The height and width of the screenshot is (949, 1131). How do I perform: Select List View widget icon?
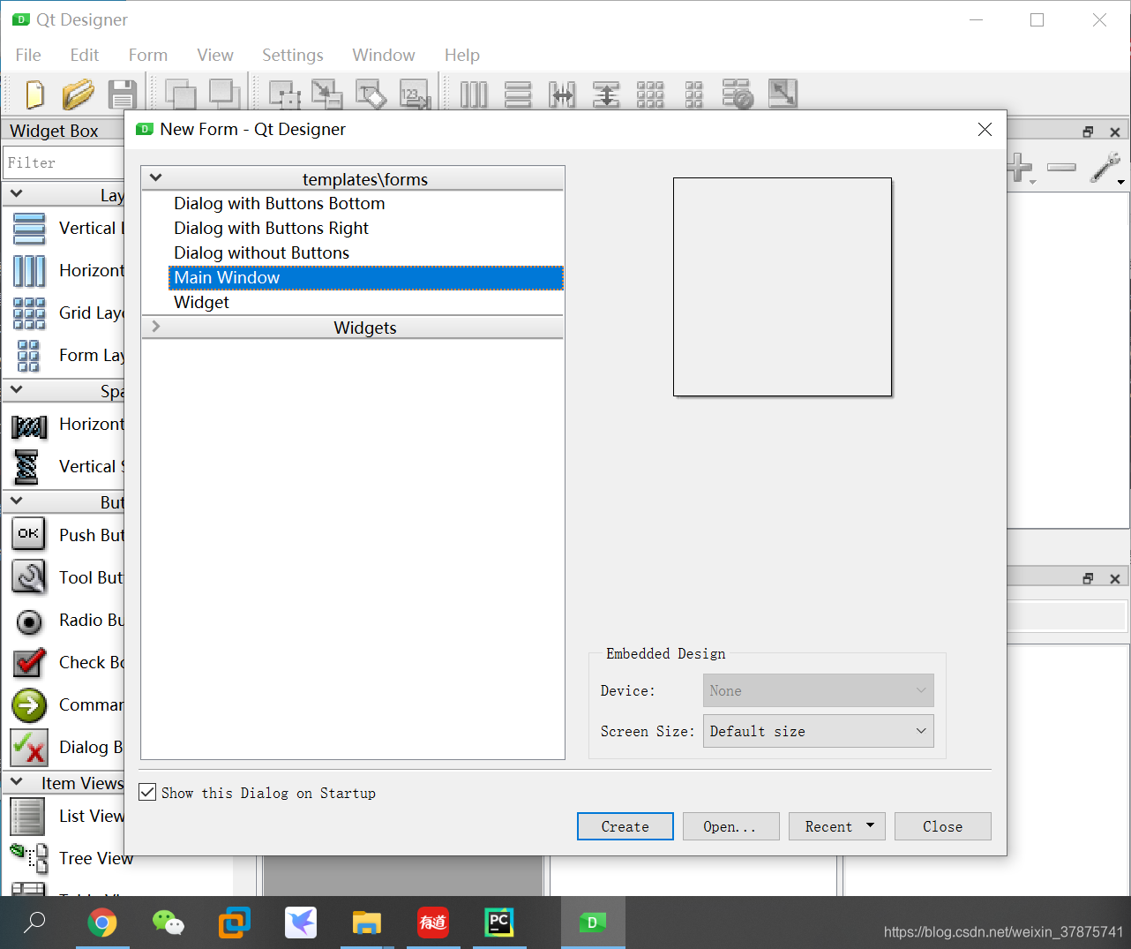click(27, 817)
